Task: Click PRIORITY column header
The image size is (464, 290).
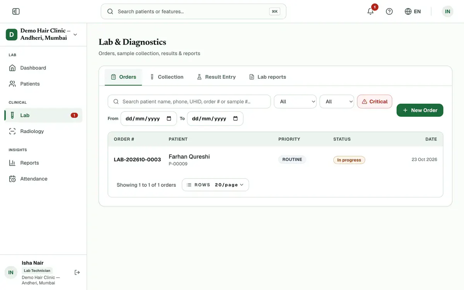Action: pos(289,139)
